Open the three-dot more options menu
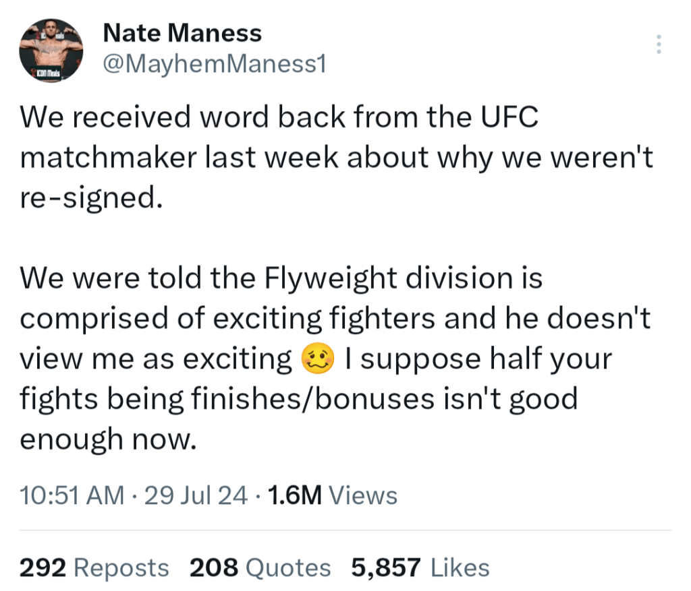 [659, 45]
